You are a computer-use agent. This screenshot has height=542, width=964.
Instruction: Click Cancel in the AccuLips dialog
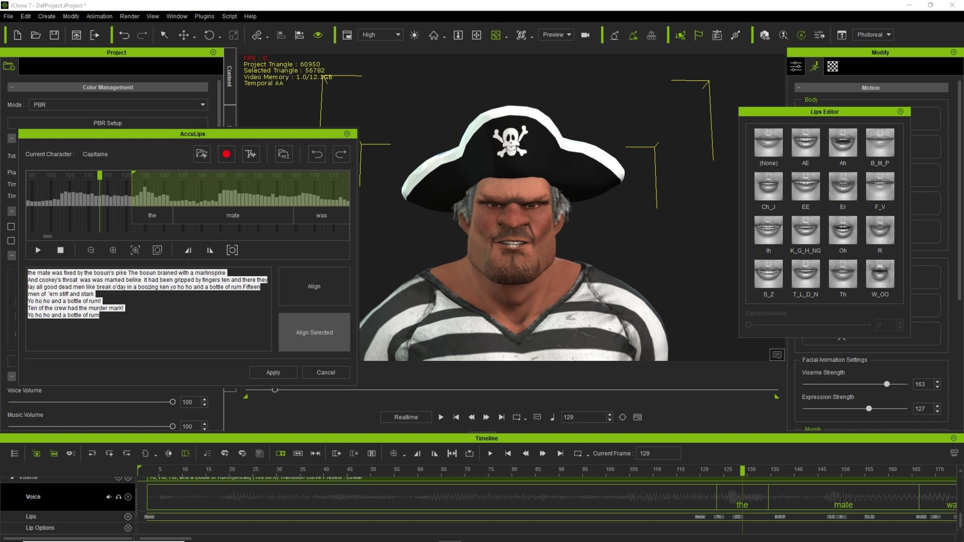pyautogui.click(x=326, y=372)
